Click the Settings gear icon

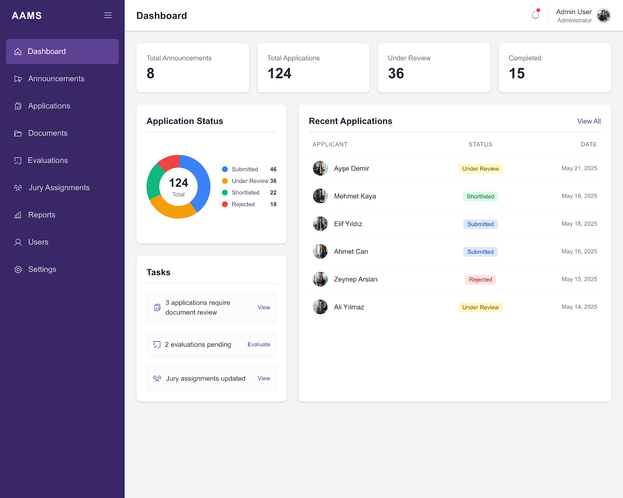click(18, 269)
